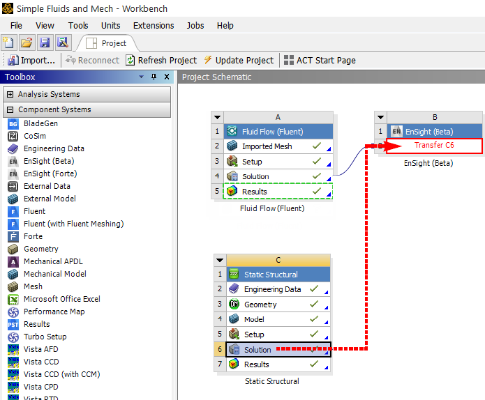Open the ACT Start Page
485x400 pixels.
click(320, 60)
